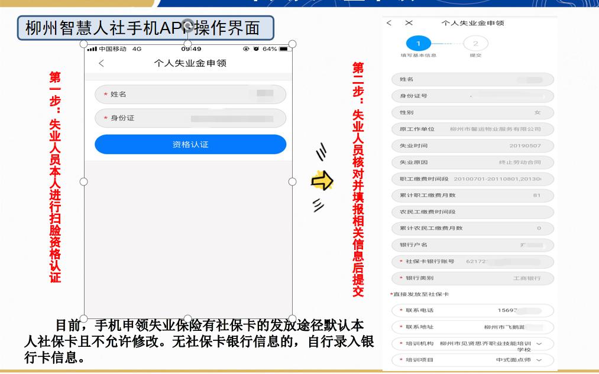Click the 联系电话 field
The height and width of the screenshot is (374, 599).
click(x=472, y=310)
